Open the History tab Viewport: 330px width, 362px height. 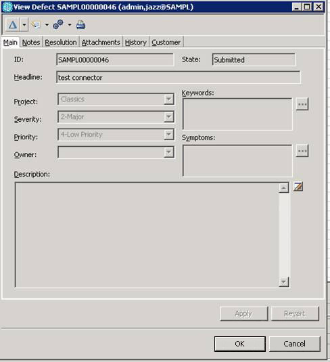click(x=136, y=42)
